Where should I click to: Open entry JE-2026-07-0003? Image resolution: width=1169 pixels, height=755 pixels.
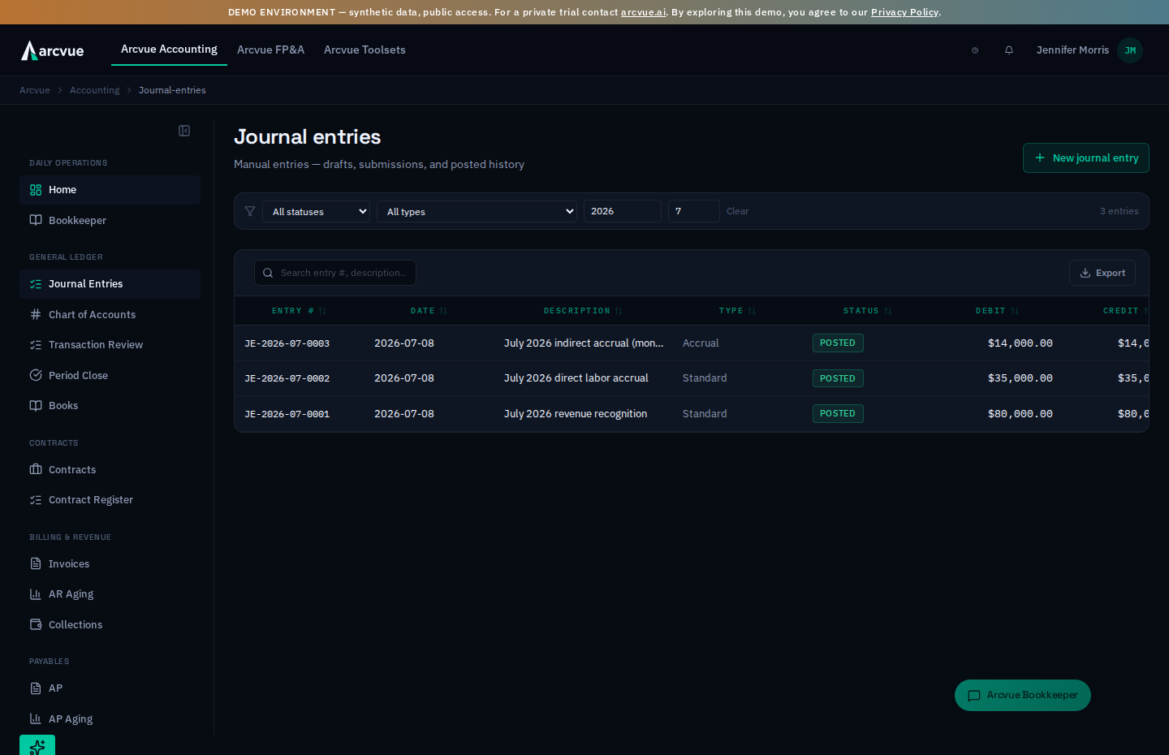pyautogui.click(x=287, y=343)
